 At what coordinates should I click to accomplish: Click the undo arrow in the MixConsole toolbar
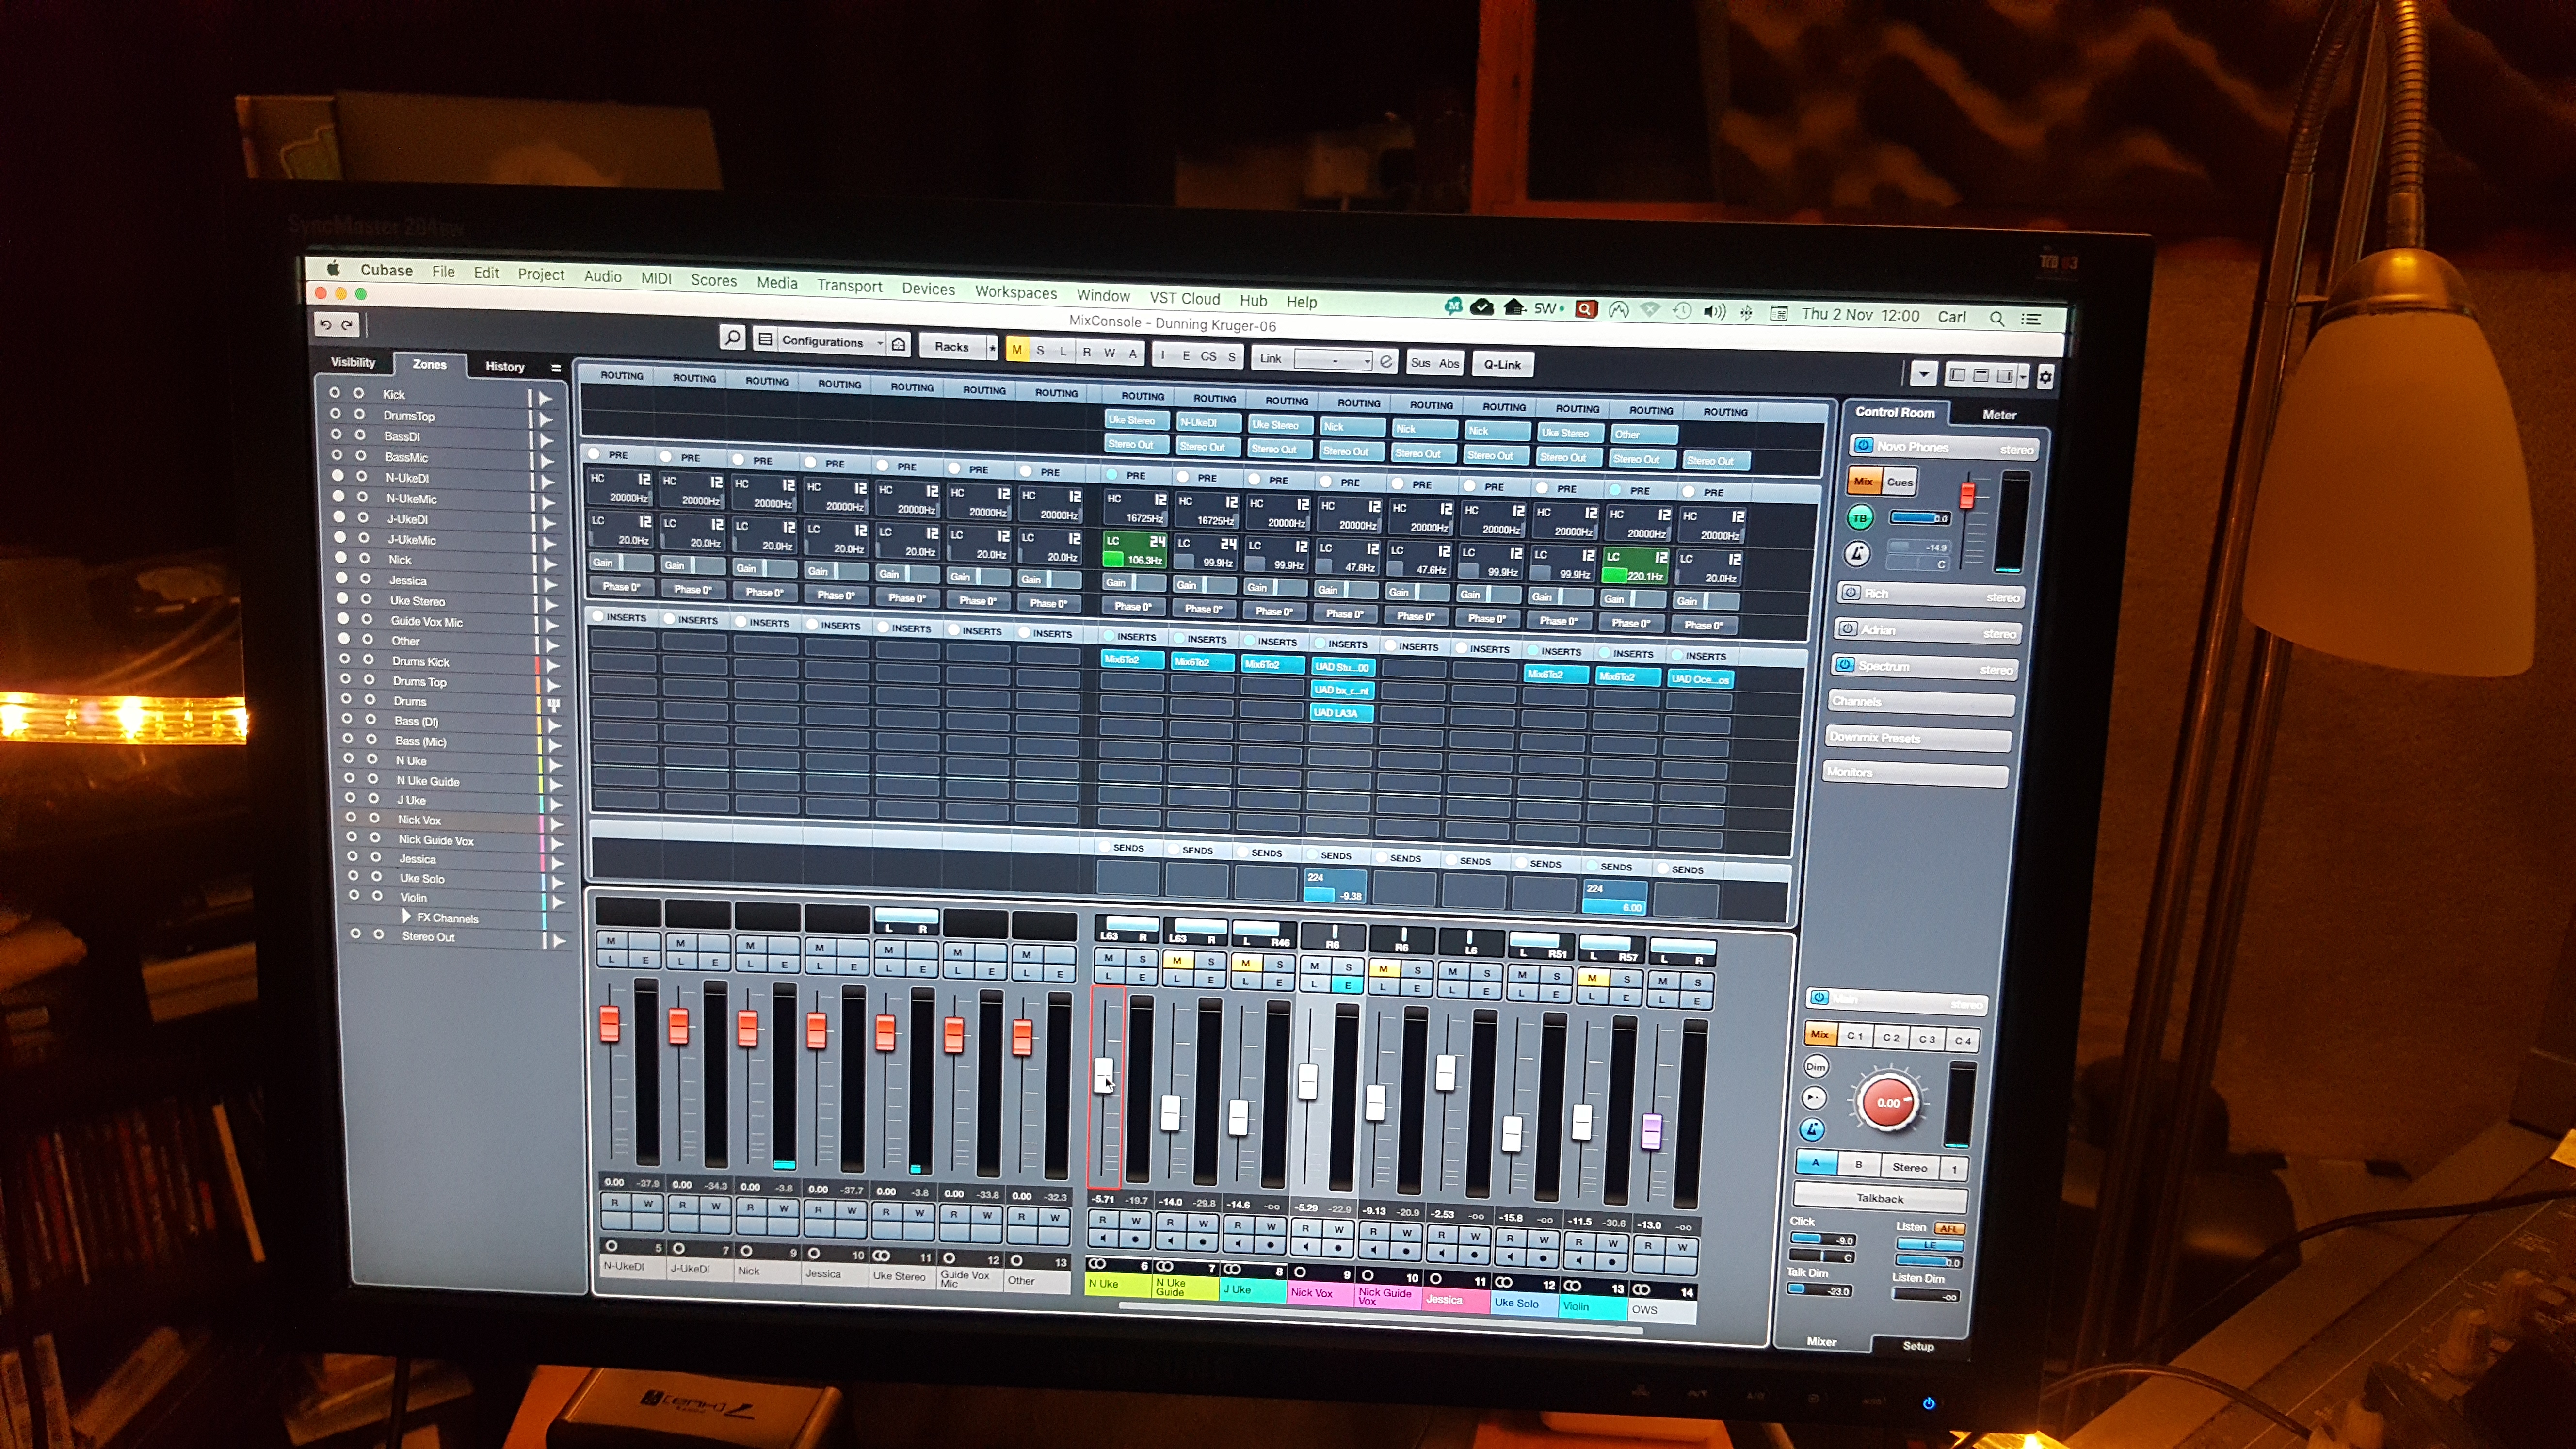[326, 324]
